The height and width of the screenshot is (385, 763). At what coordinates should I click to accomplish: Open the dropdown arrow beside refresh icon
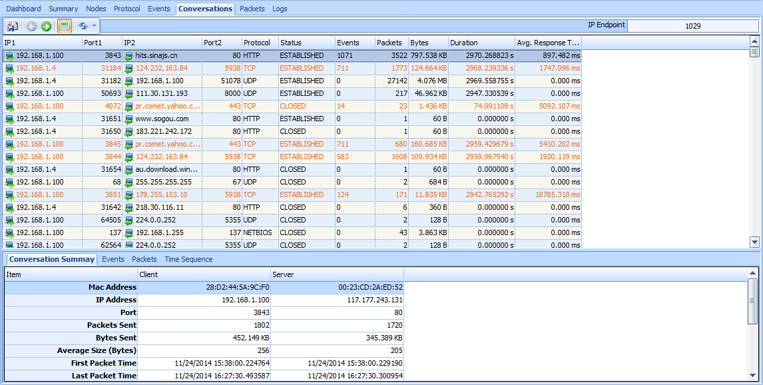pos(95,27)
